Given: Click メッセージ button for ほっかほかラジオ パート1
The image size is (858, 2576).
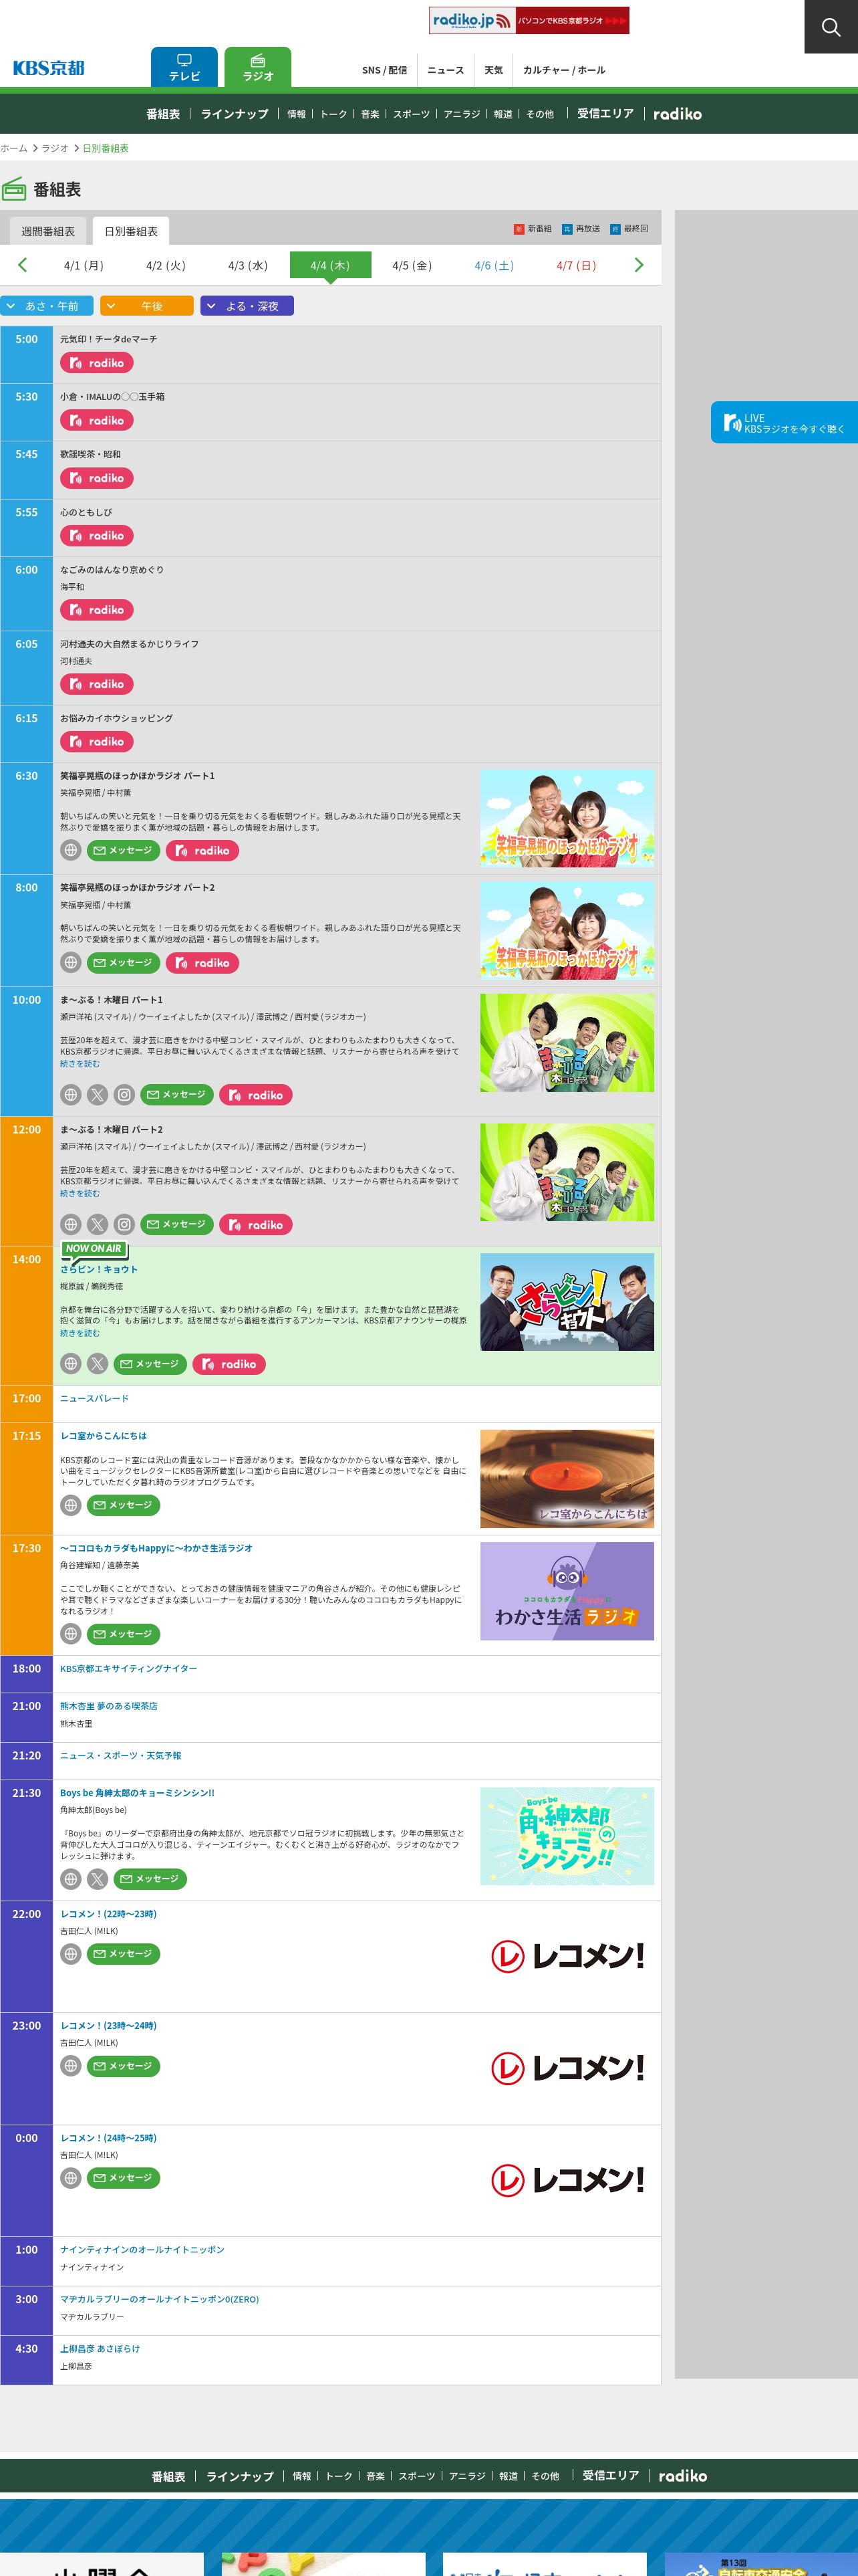Looking at the screenshot, I should click(124, 850).
